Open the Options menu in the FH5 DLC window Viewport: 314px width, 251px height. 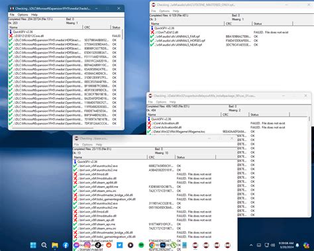23,15
